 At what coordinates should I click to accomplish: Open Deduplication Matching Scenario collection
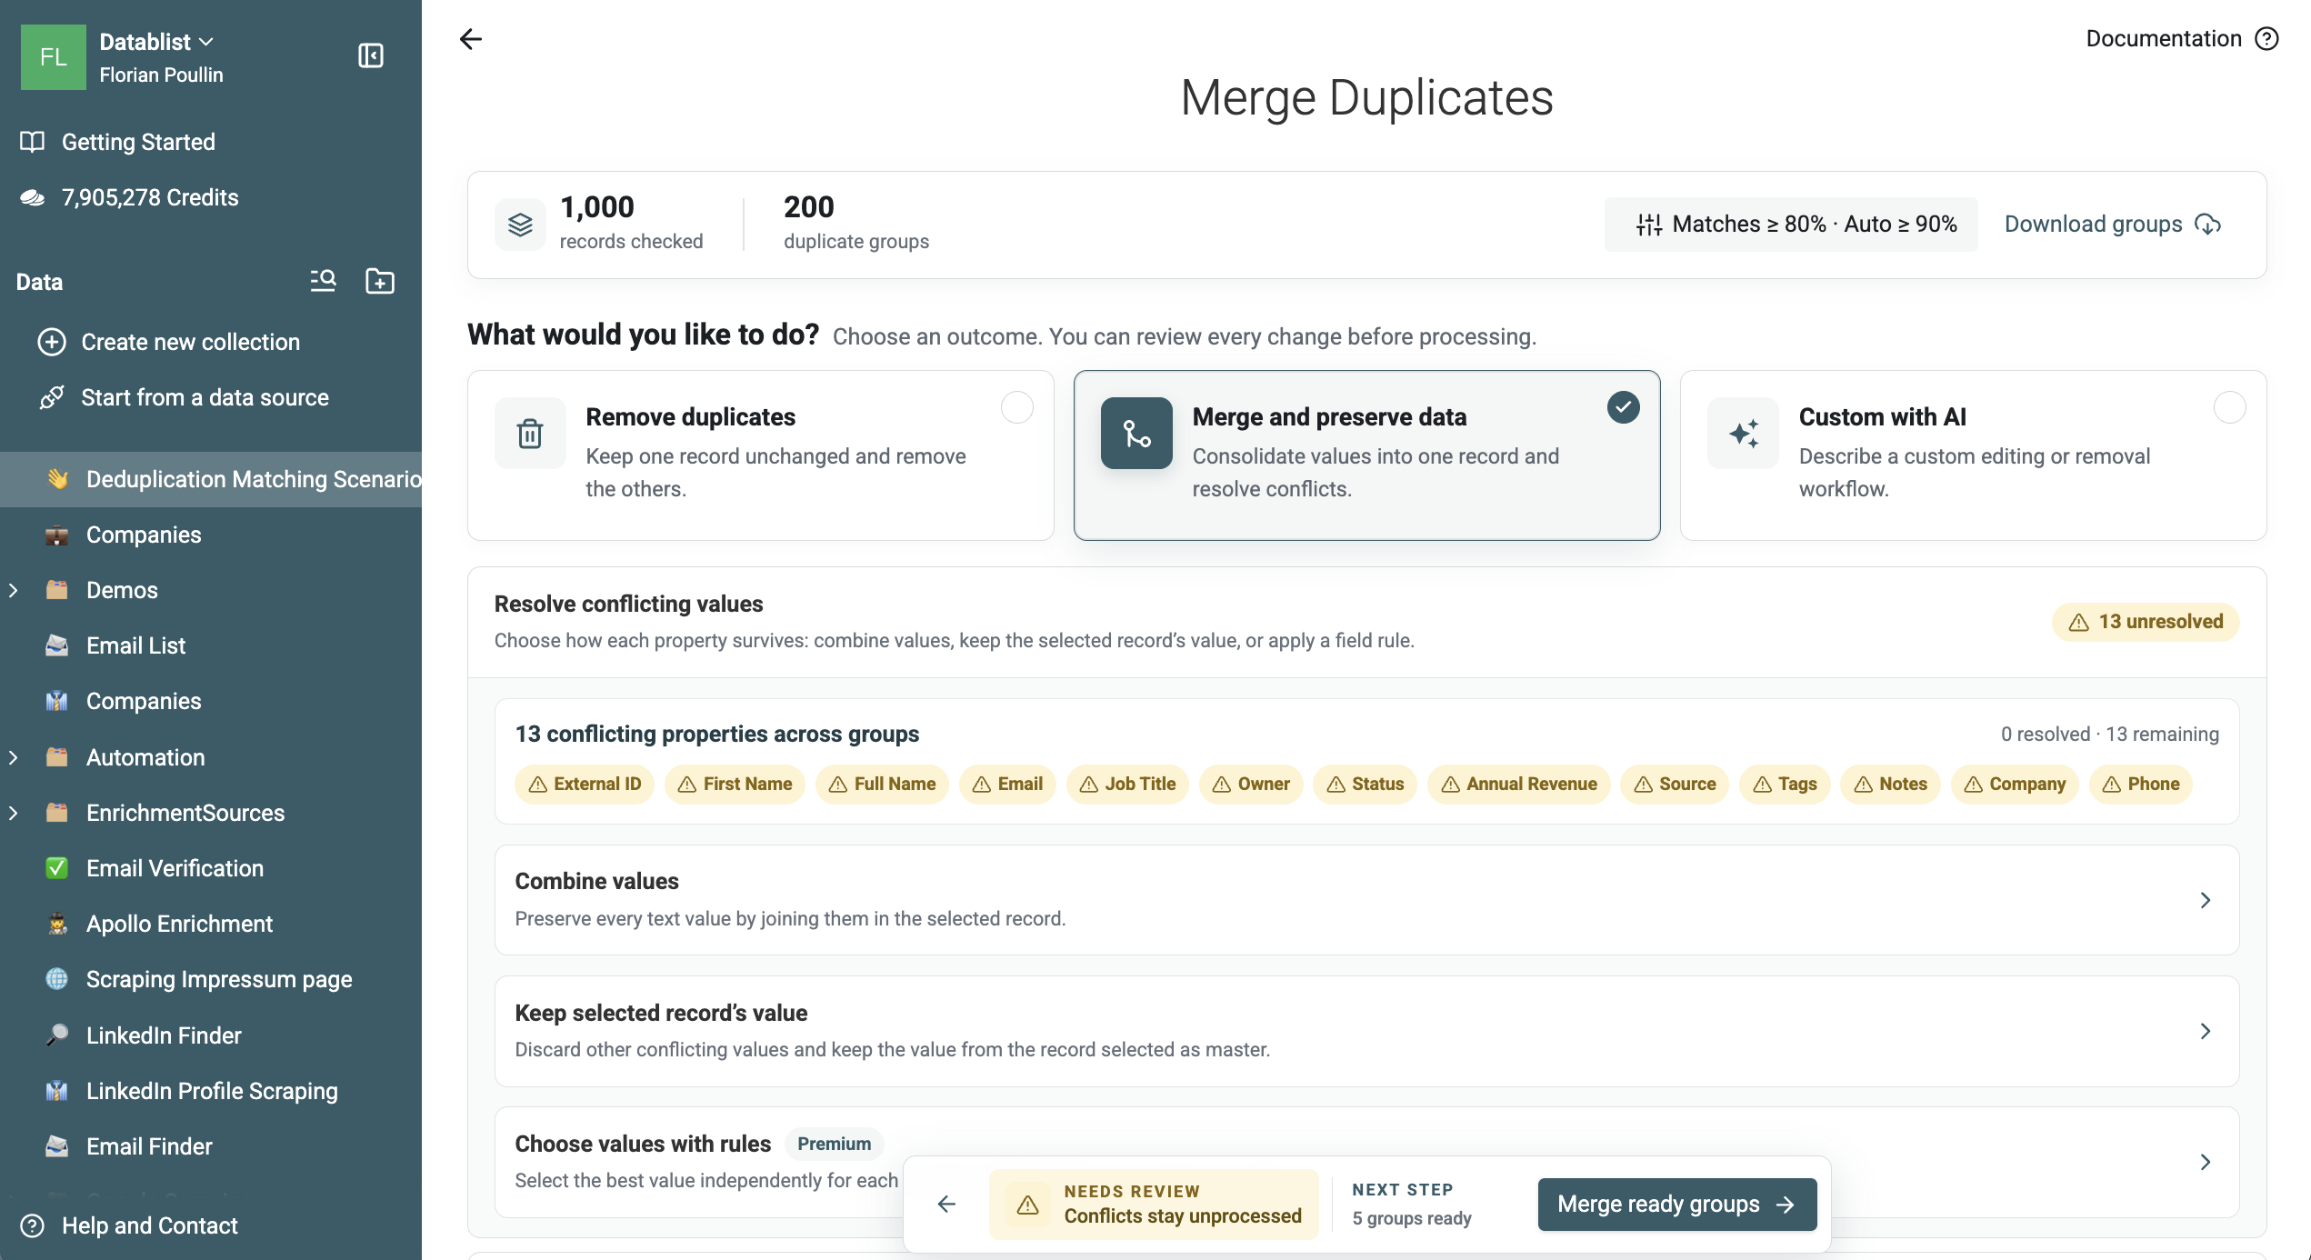(211, 479)
